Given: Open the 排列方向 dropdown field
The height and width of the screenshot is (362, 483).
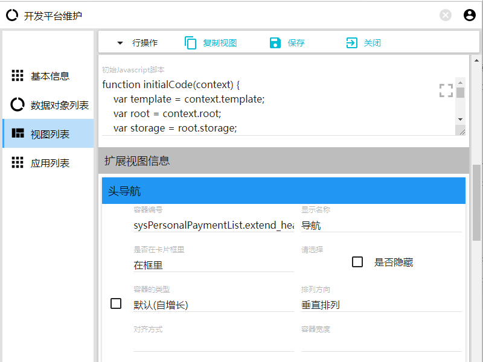Looking at the screenshot, I should coord(381,305).
